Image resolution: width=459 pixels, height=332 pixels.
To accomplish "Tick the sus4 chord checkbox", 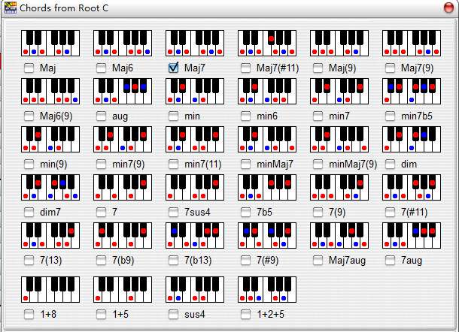I will [x=174, y=314].
